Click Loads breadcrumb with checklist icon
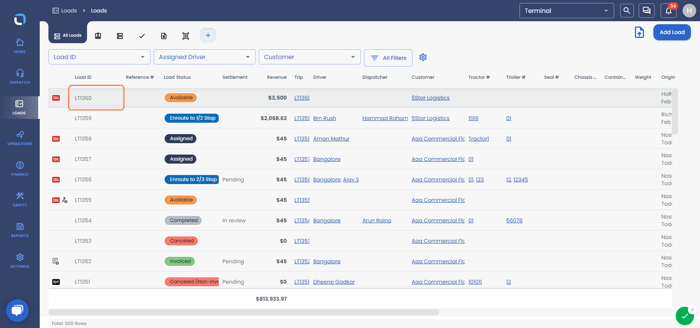This screenshot has height=328, width=700. coord(65,11)
